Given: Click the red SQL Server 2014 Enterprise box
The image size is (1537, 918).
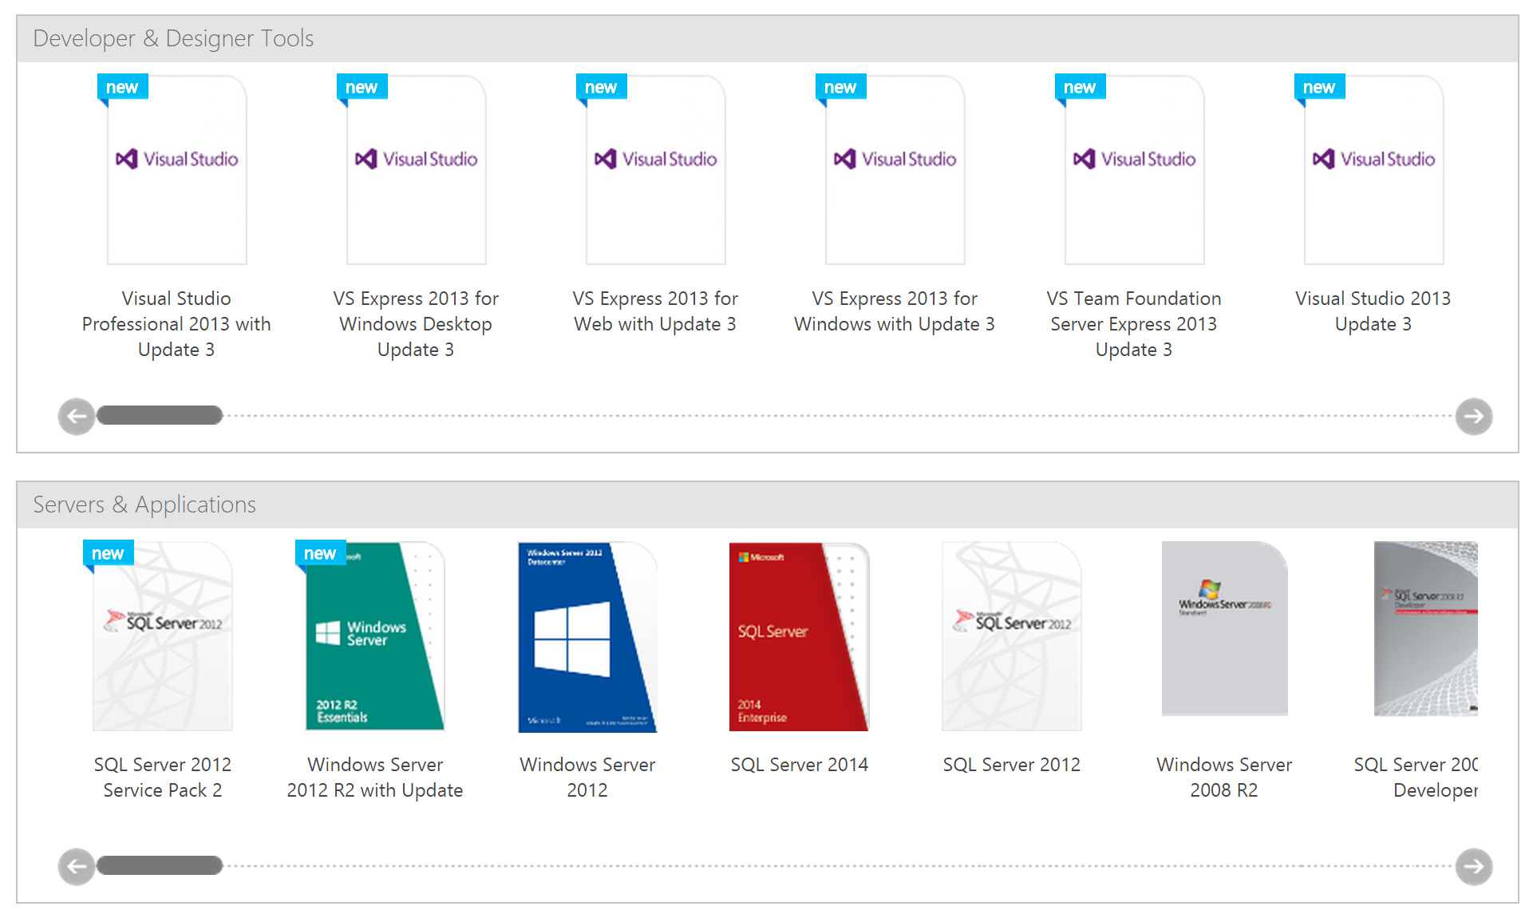Looking at the screenshot, I should 799,636.
